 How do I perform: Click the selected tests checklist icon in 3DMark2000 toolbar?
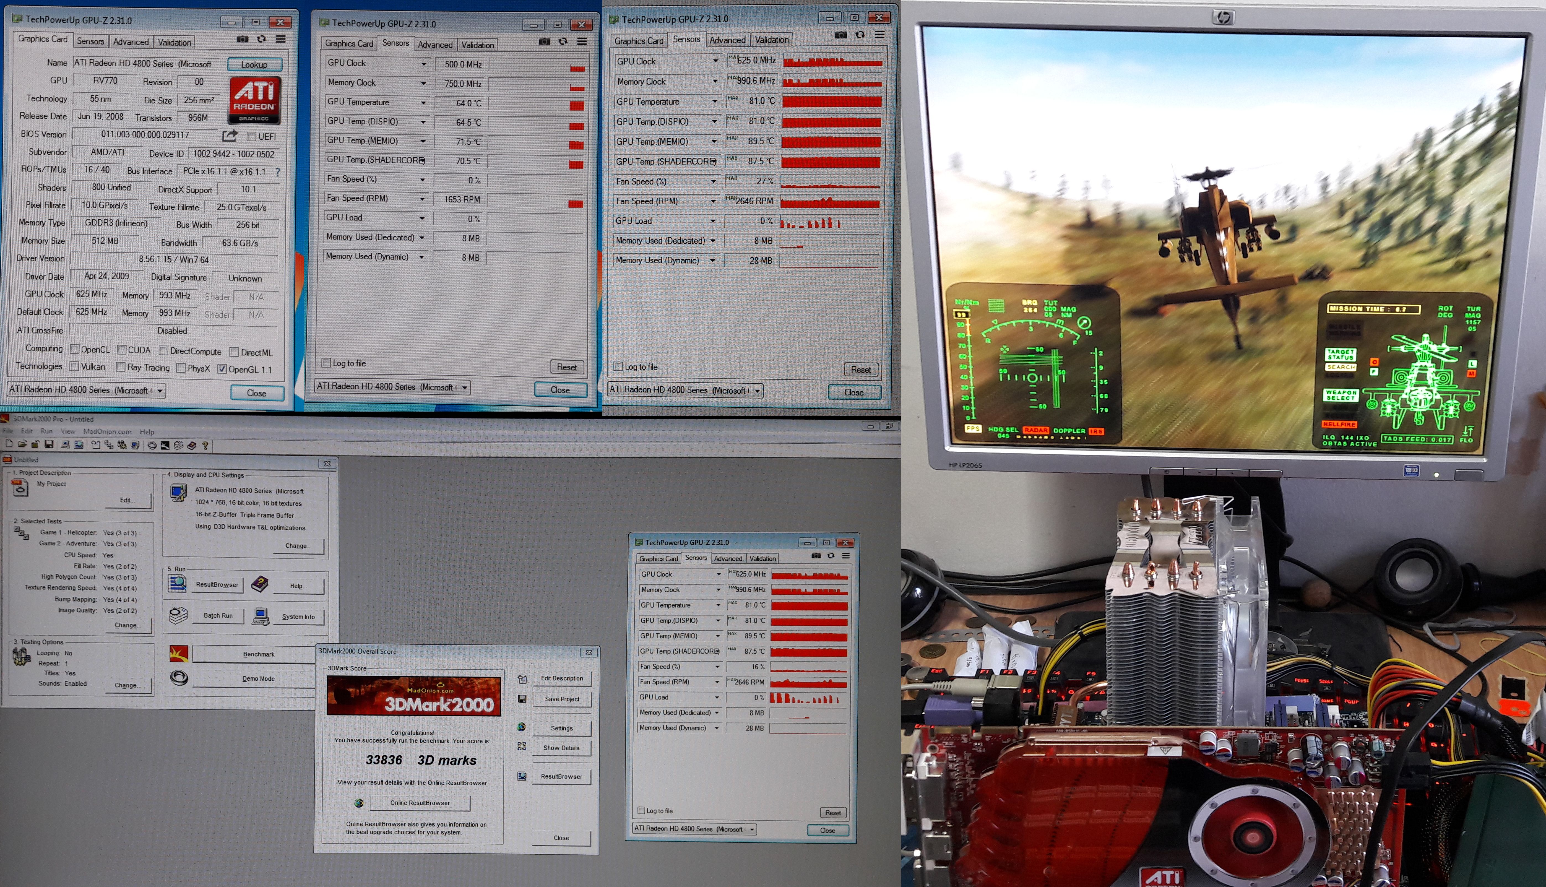(108, 445)
